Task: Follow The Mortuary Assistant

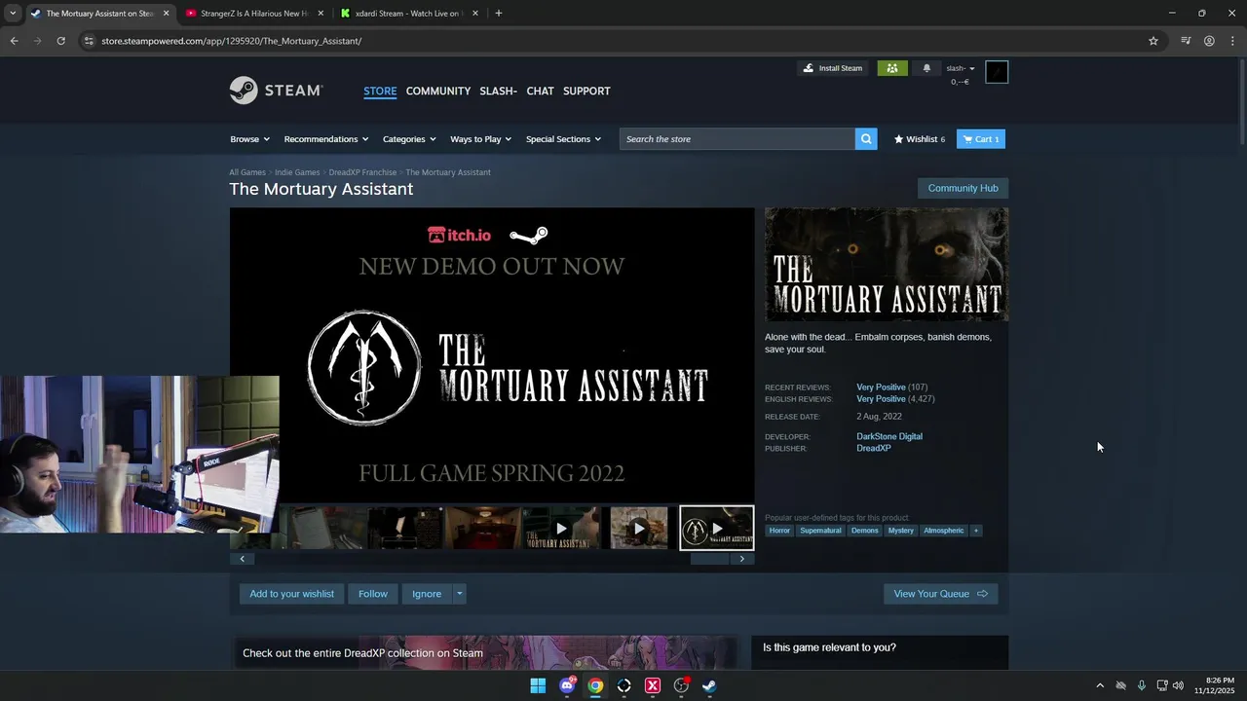Action: [x=373, y=594]
